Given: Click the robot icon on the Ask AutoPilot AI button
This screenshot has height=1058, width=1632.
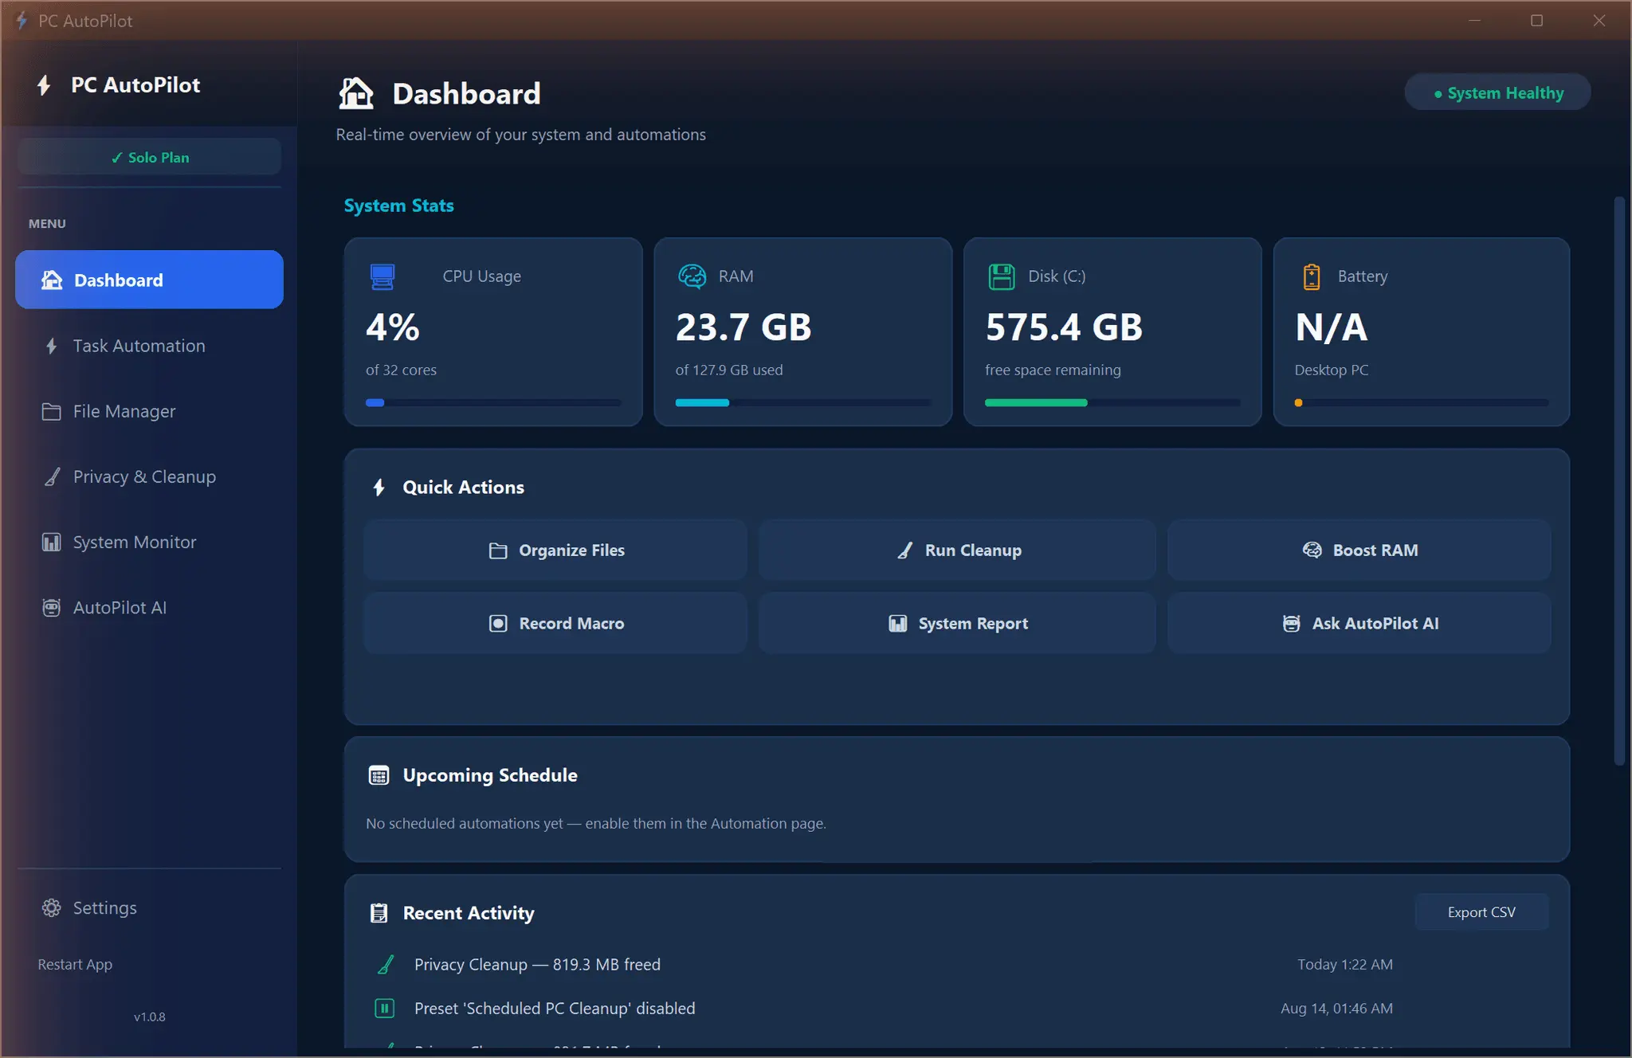Looking at the screenshot, I should coord(1291,624).
